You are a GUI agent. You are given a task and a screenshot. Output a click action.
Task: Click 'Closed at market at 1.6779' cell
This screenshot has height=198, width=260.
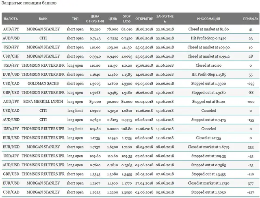click(208, 147)
